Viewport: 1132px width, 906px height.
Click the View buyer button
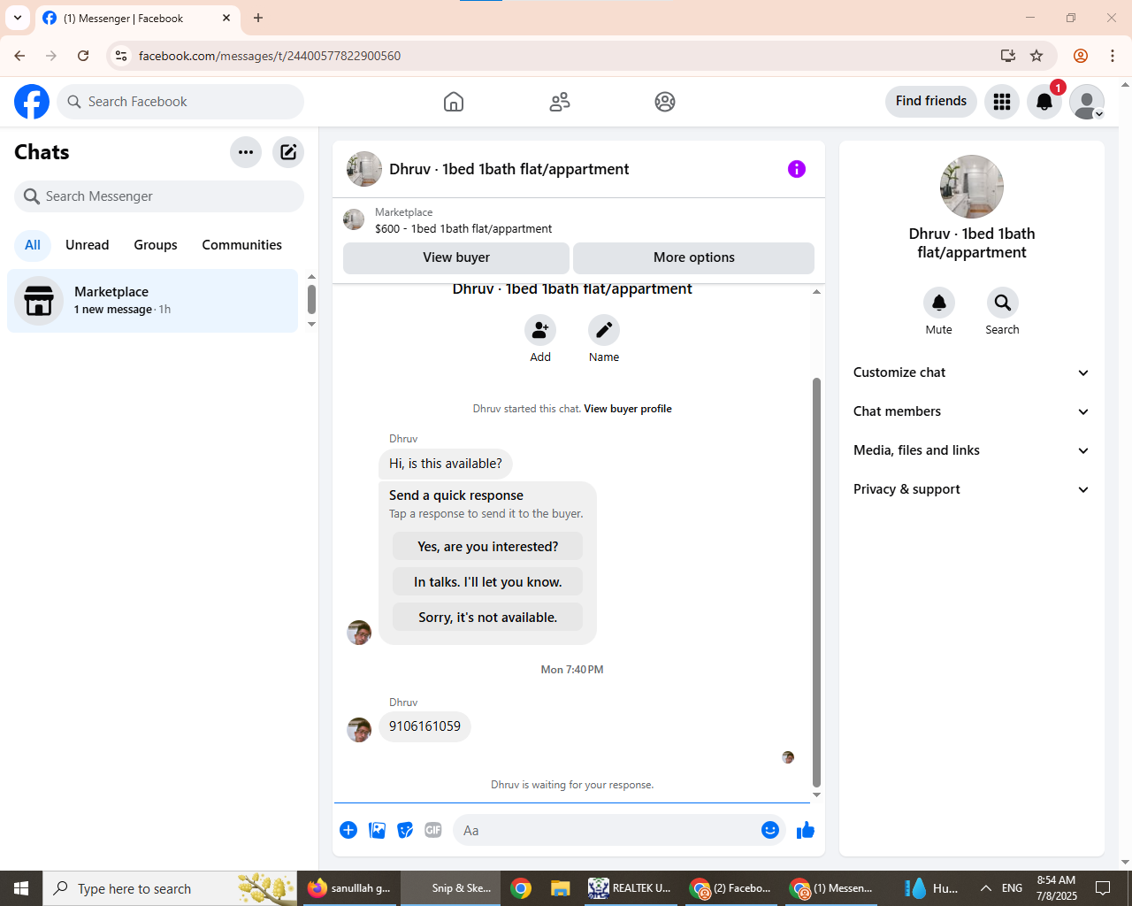(456, 257)
